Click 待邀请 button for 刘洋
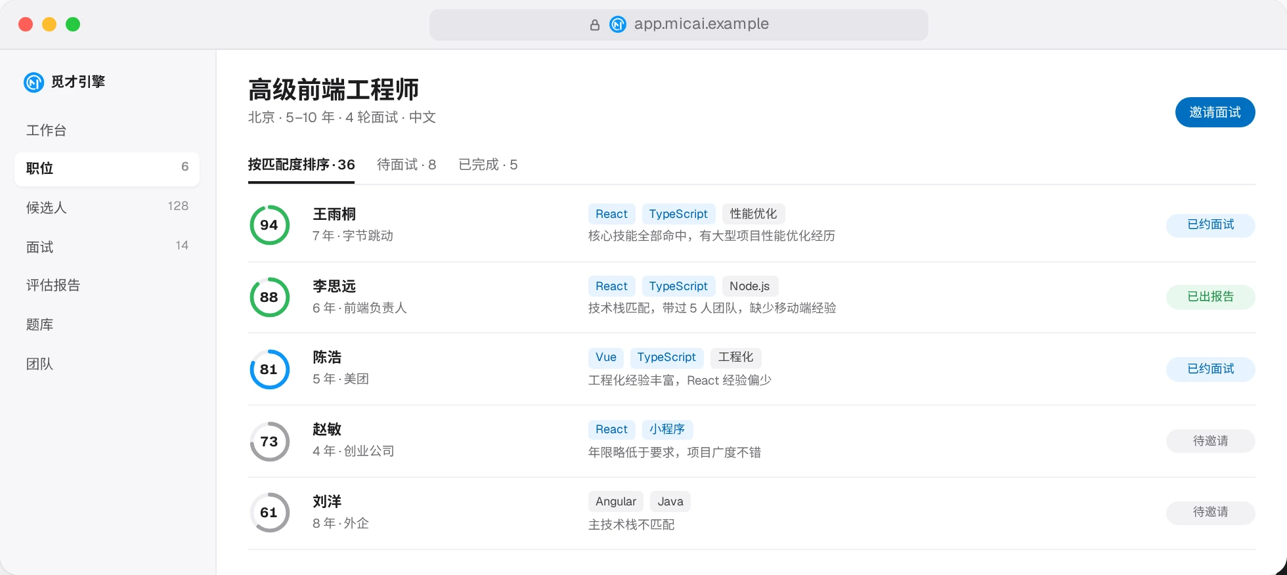Screen dimensions: 1287x575 click(x=1210, y=513)
